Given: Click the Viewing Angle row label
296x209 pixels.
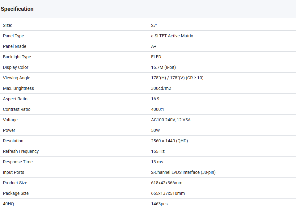Looking at the screenshot, I should click(16, 78).
